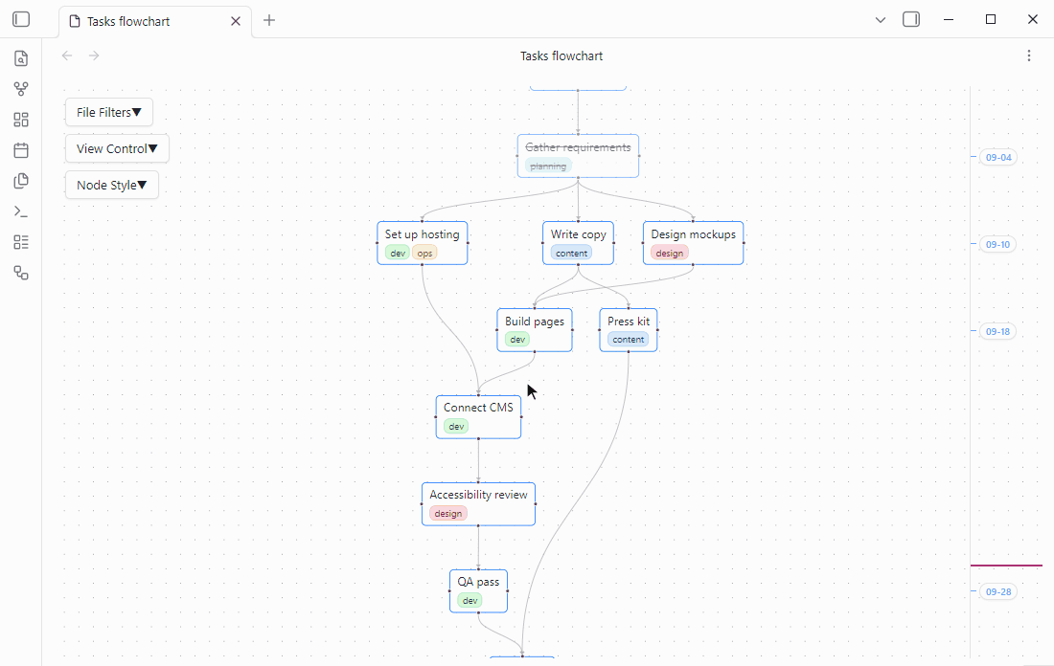Screen dimensions: 1054x666
Task: Select the Set up hosting node
Action: pyautogui.click(x=423, y=243)
